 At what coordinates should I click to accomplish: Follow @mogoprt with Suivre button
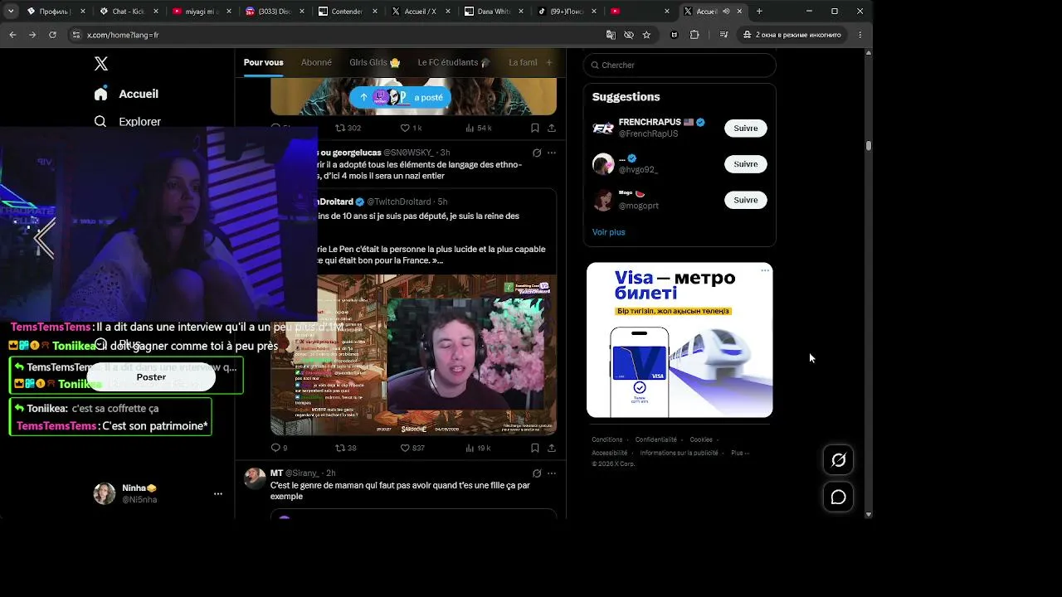point(745,200)
